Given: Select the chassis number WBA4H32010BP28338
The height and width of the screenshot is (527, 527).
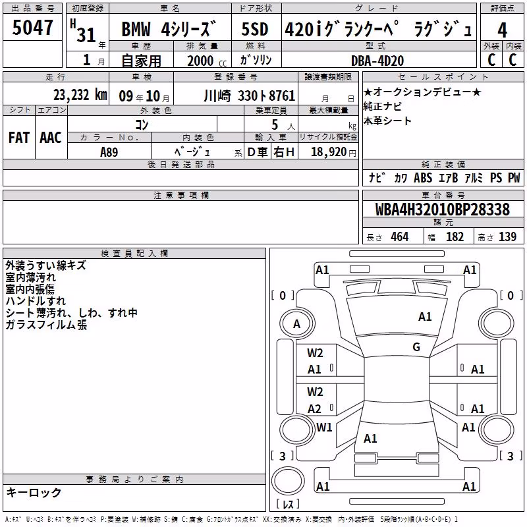Looking at the screenshot, I should (x=443, y=209).
